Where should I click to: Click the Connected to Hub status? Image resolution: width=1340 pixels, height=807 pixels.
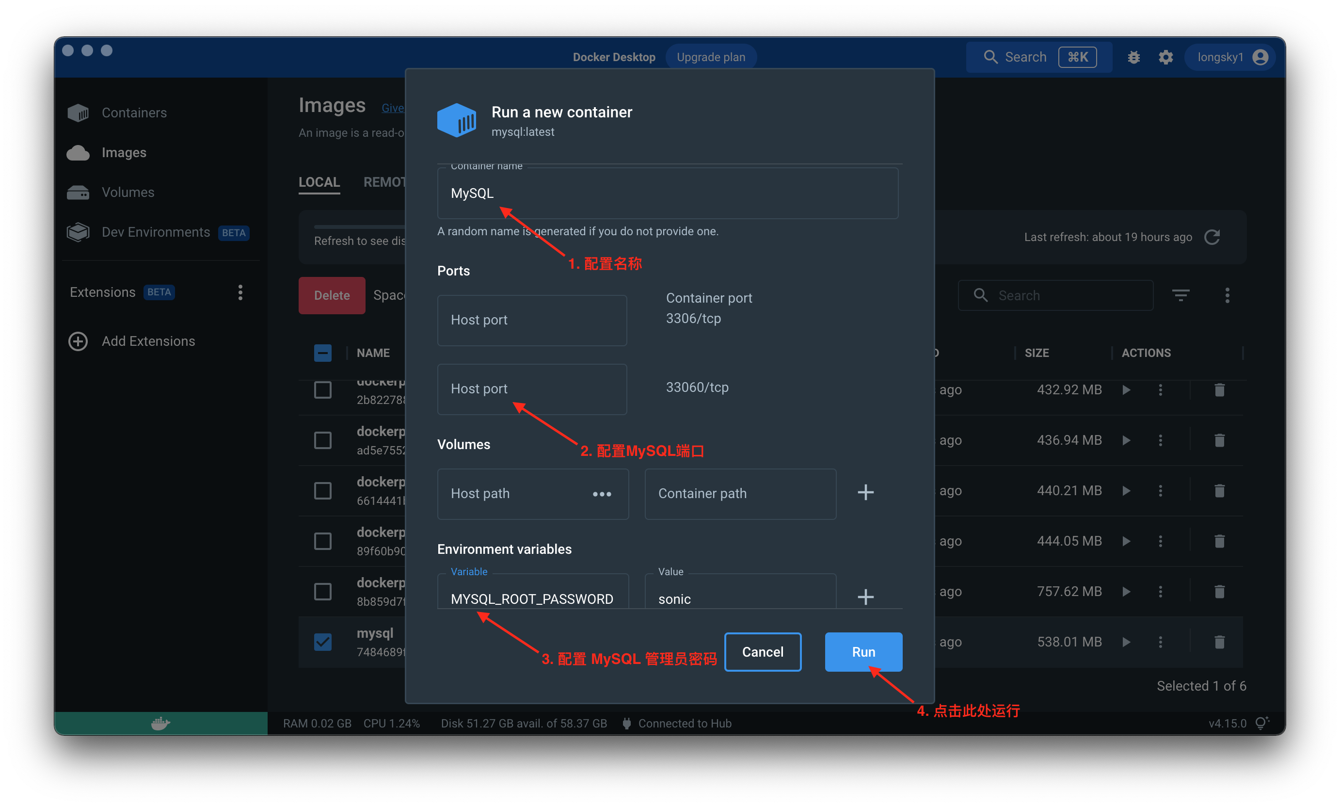click(677, 723)
